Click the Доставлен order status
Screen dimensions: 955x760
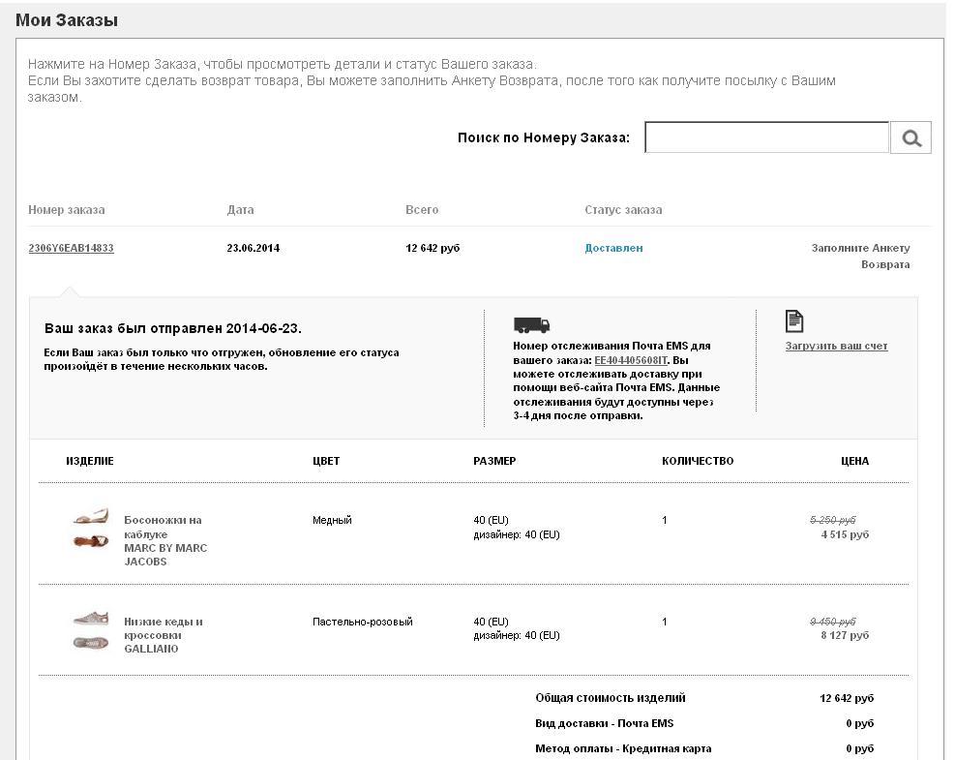click(613, 248)
